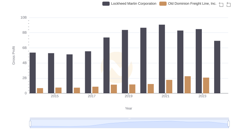Click the 8B y-axis label
This screenshot has height=135, width=234.
coord(25,33)
